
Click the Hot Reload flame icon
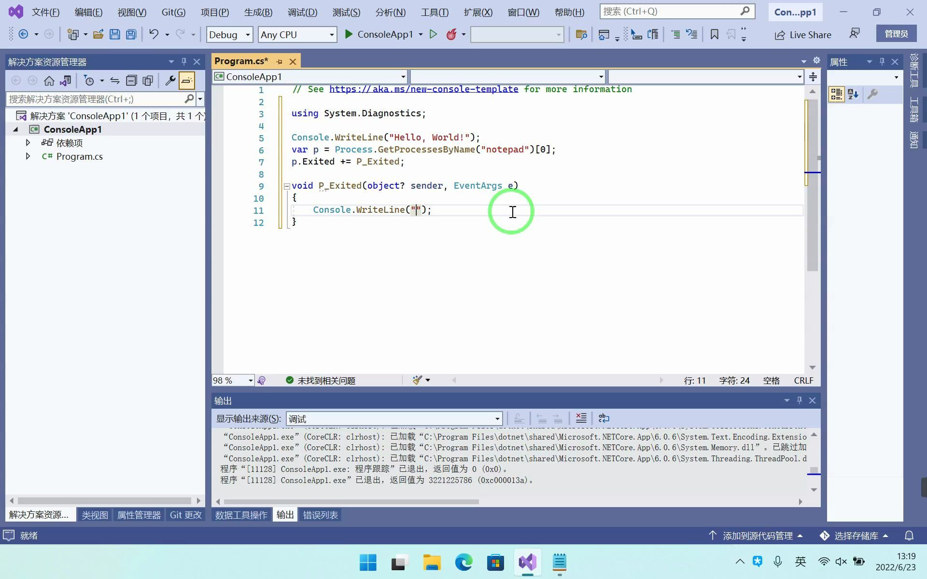point(451,34)
